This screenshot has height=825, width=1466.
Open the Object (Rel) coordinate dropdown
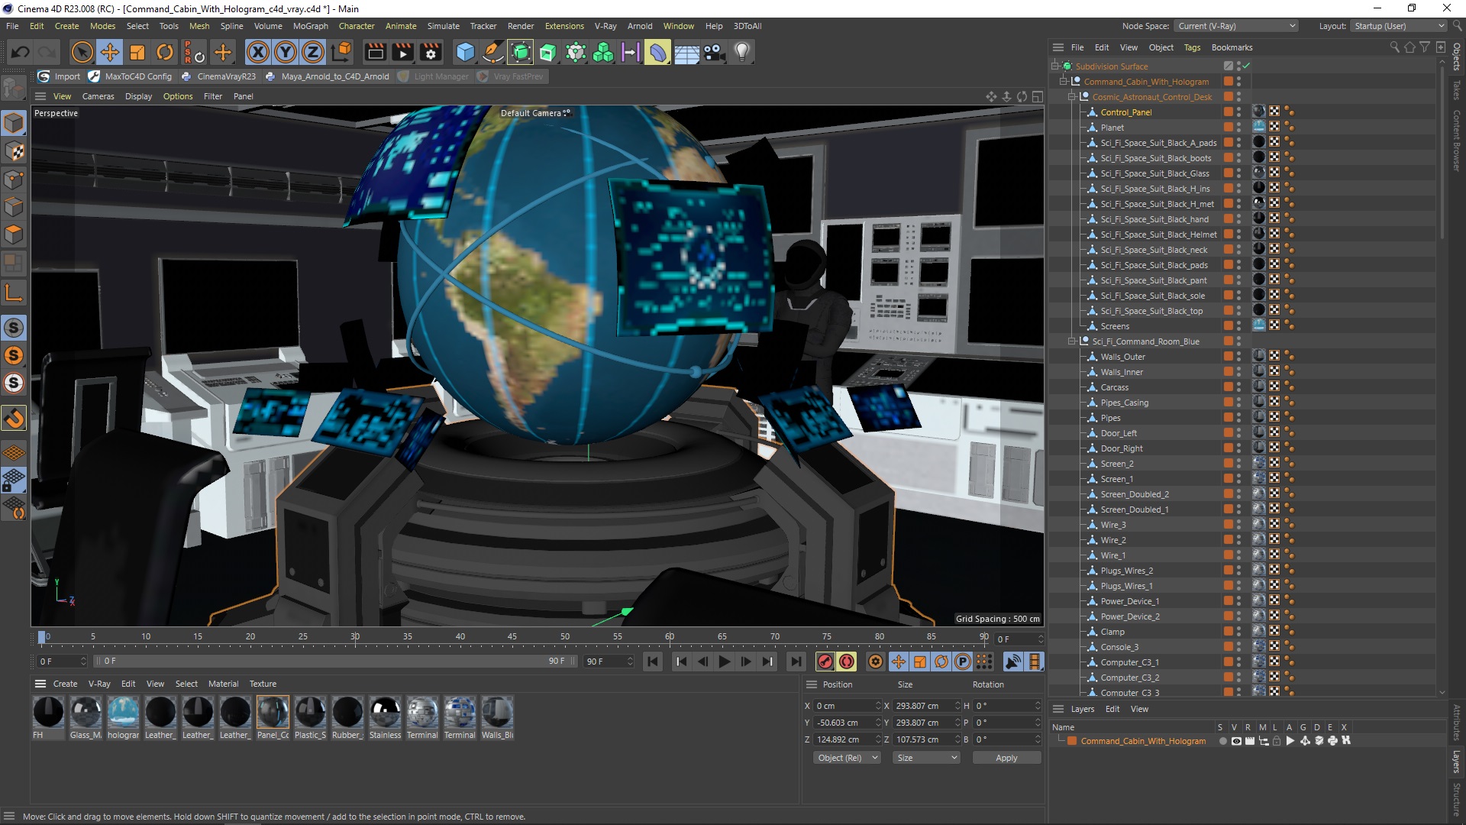tap(847, 758)
